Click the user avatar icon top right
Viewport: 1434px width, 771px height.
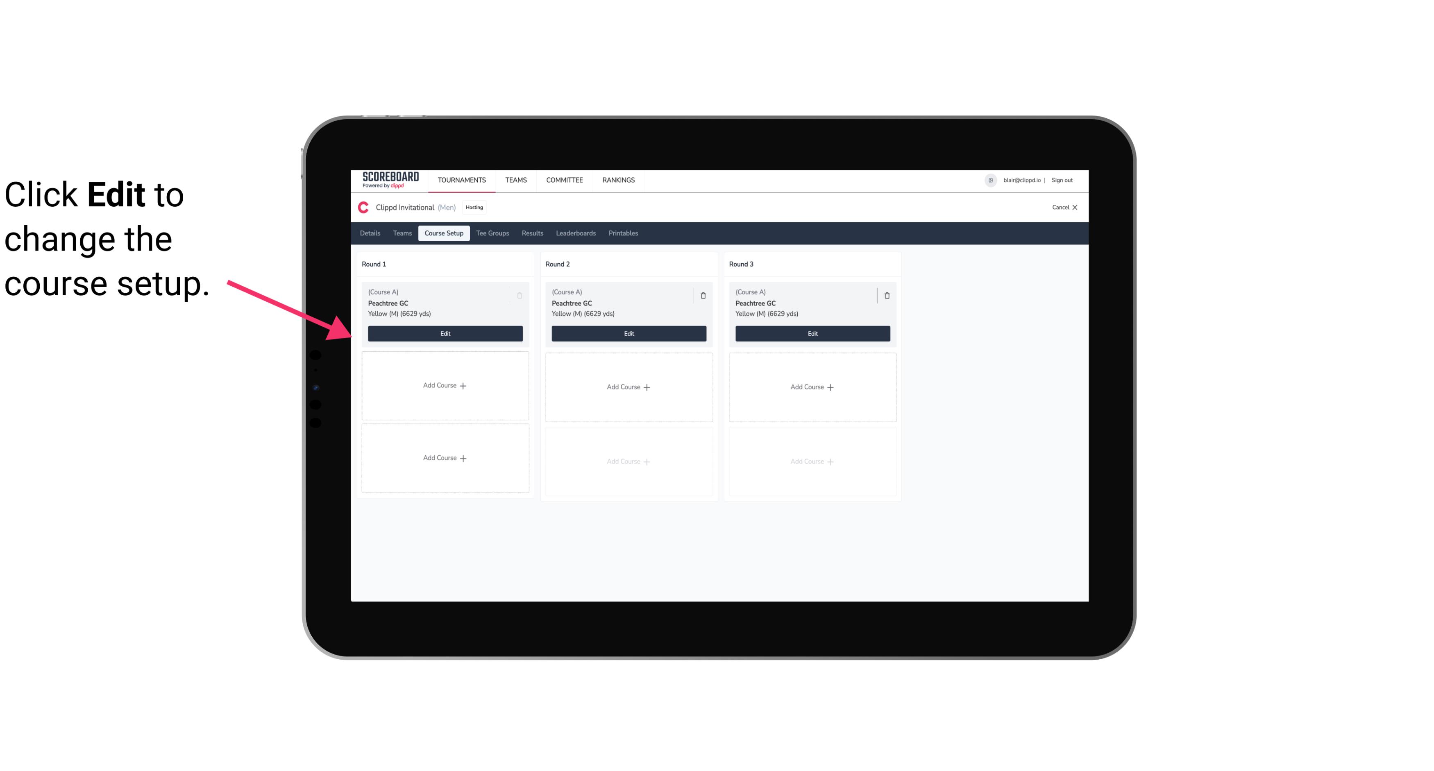[991, 179]
